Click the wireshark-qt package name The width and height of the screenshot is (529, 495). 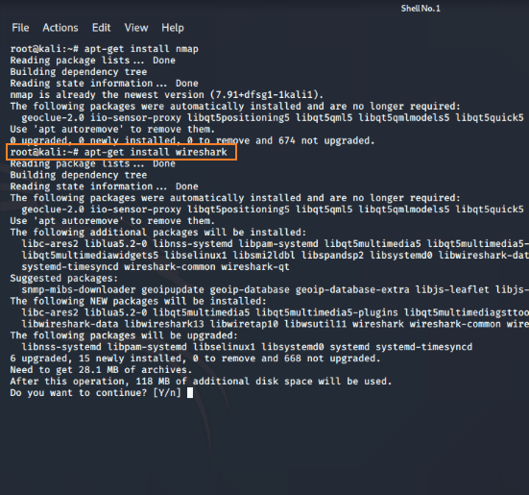coord(255,267)
